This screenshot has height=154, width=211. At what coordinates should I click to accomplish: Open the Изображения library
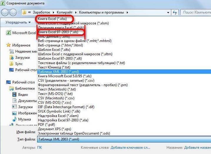pos(24,113)
